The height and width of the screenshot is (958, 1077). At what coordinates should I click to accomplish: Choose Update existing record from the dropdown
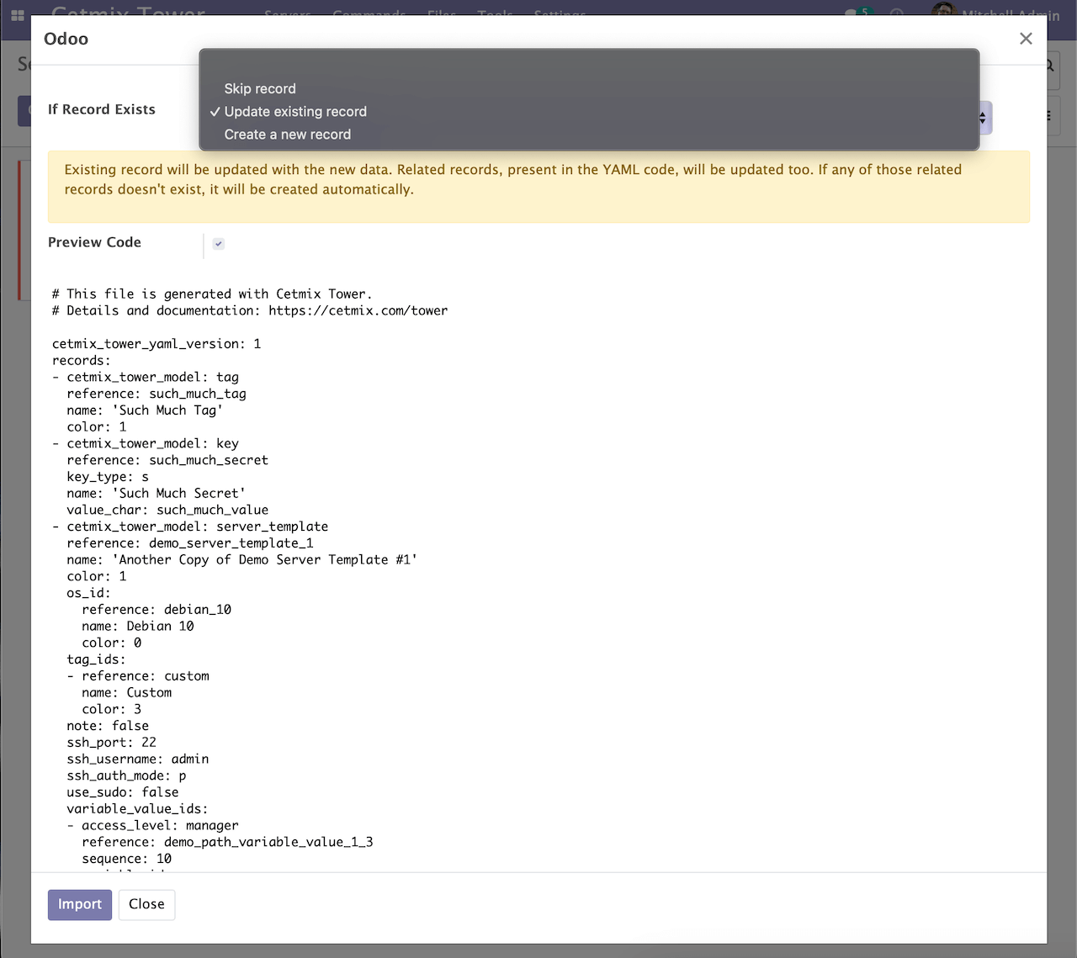[x=294, y=111]
